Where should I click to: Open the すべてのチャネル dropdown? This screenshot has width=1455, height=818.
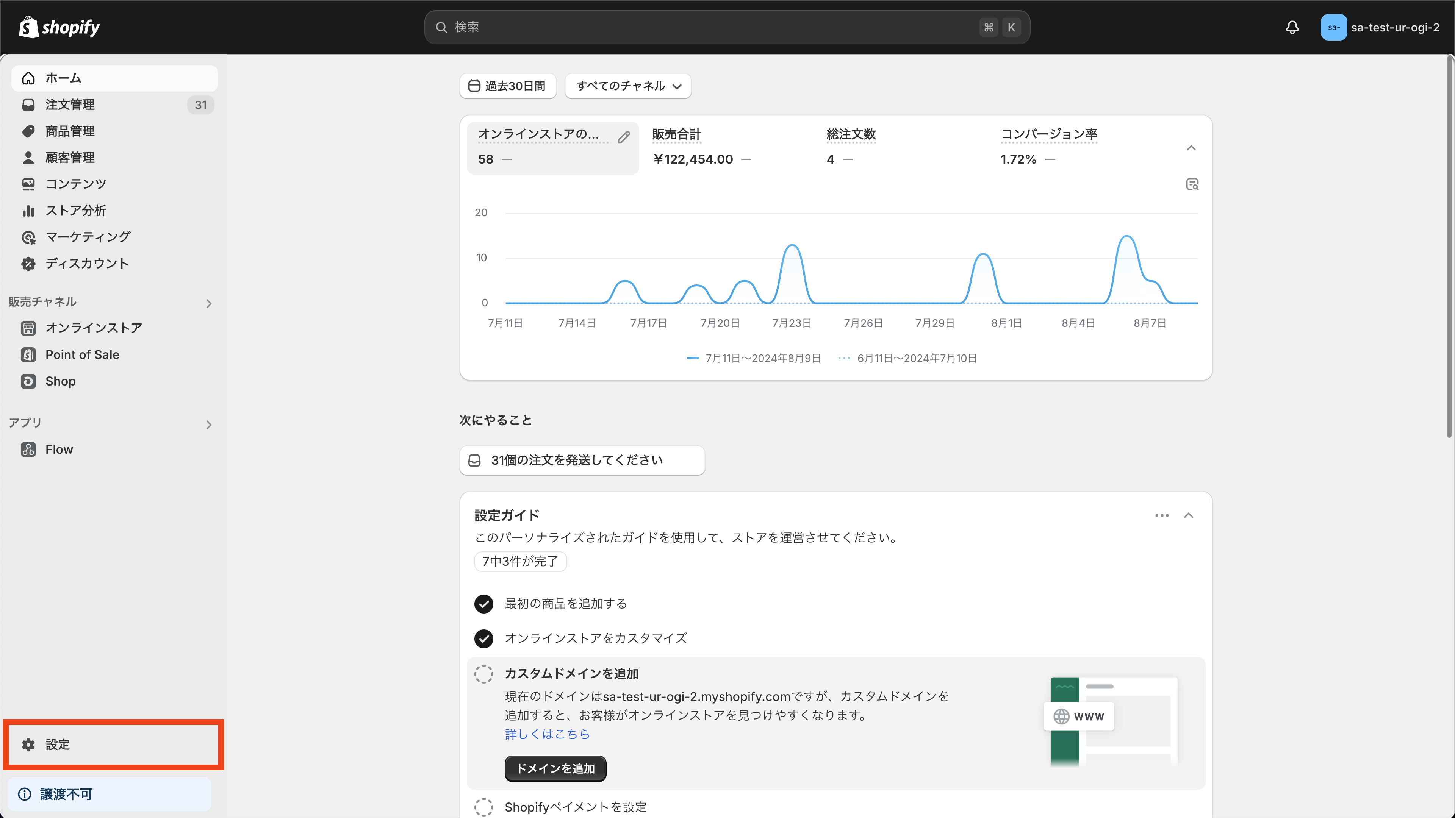628,86
